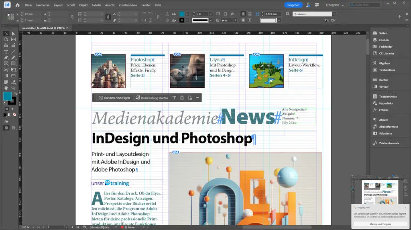Select the Zoom tool
411x230 pixels.
(13, 88)
